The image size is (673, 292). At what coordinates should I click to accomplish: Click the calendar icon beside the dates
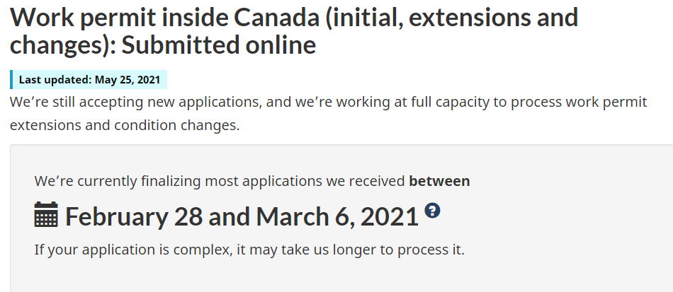46,215
